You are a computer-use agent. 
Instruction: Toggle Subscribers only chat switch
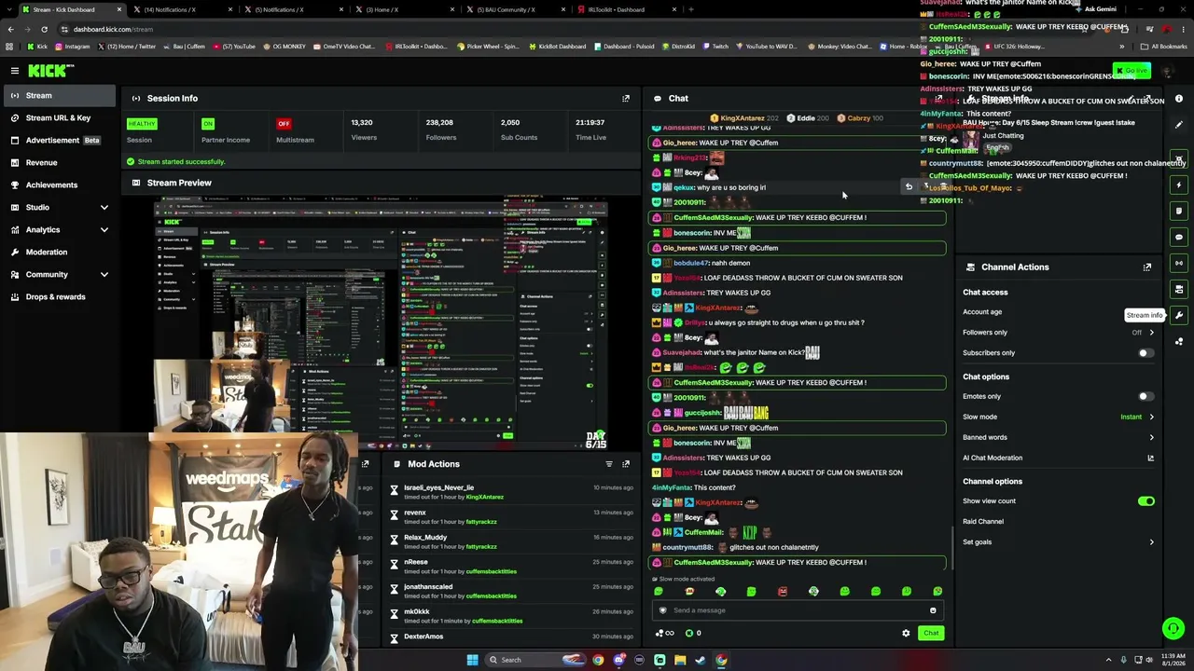1145,353
